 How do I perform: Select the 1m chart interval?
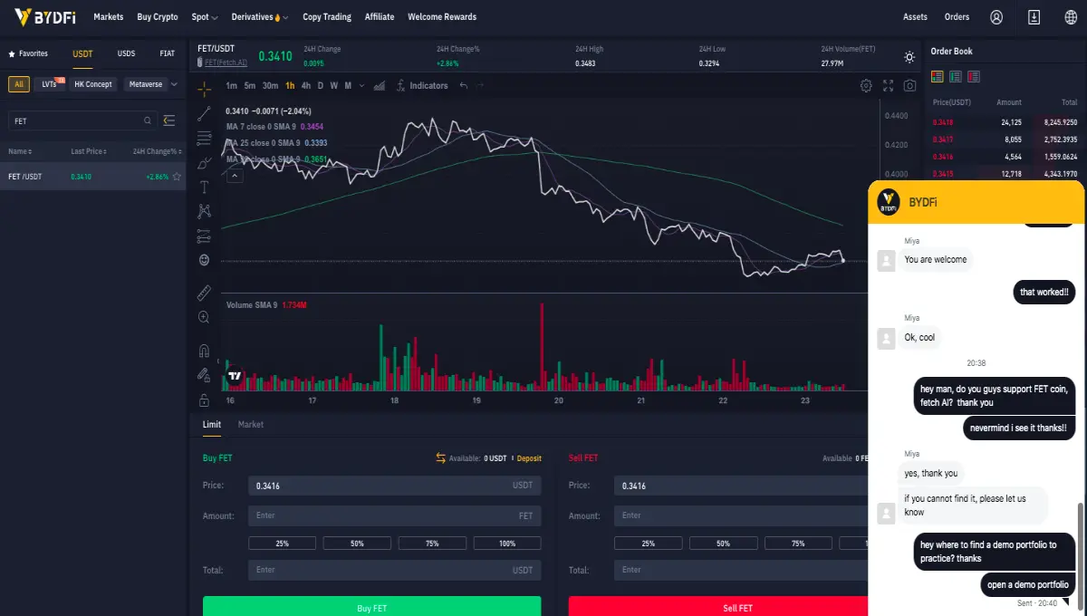(232, 85)
